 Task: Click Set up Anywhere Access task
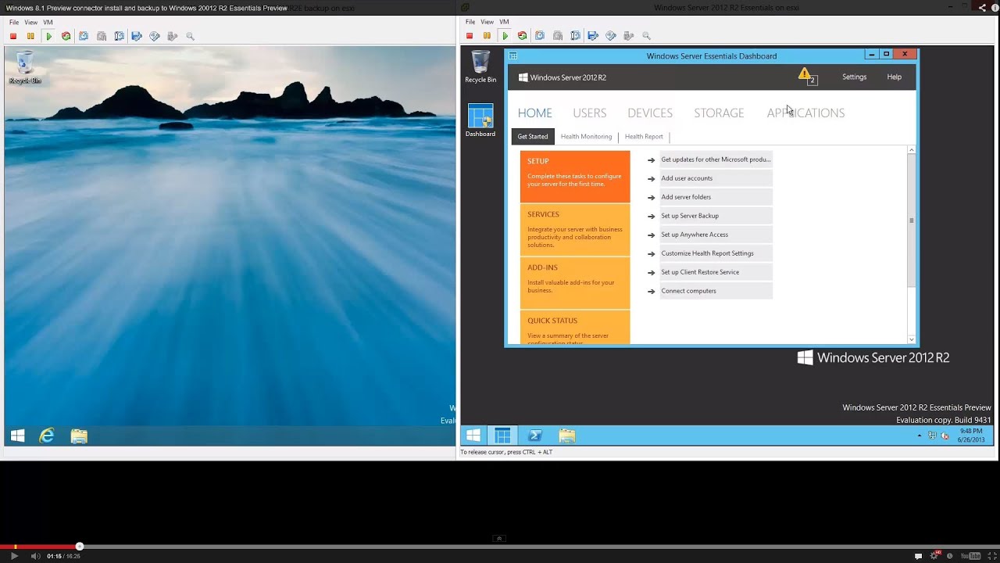716,235
